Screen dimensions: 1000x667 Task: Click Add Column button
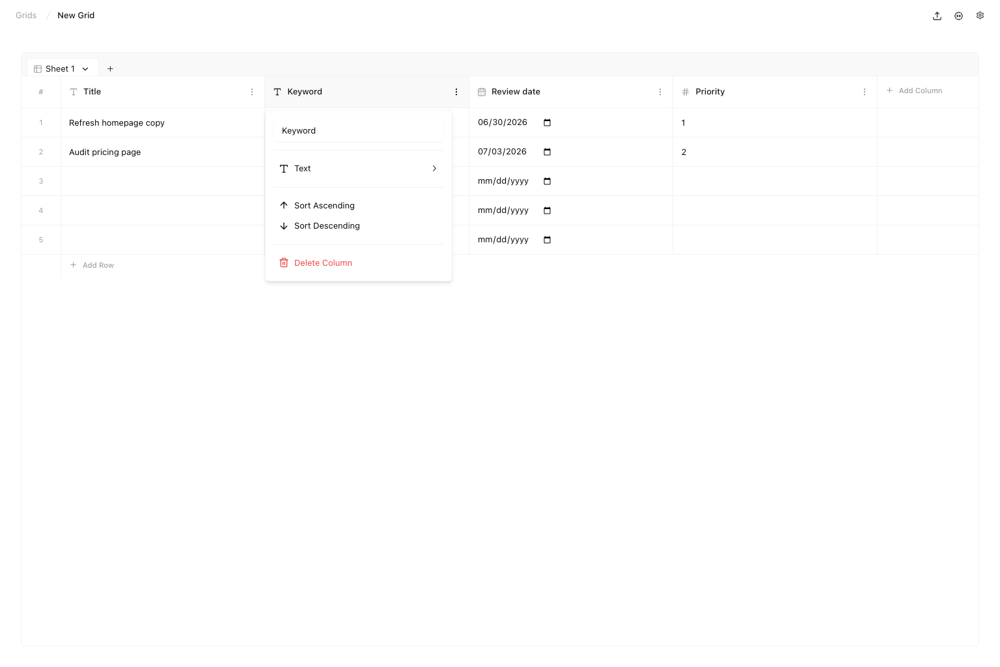pos(914,91)
